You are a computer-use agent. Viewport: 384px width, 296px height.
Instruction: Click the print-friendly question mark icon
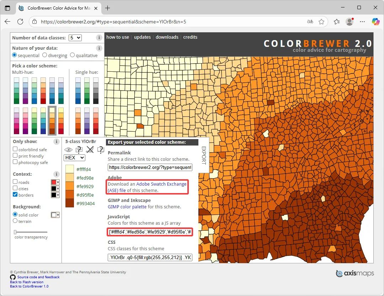coord(79,150)
